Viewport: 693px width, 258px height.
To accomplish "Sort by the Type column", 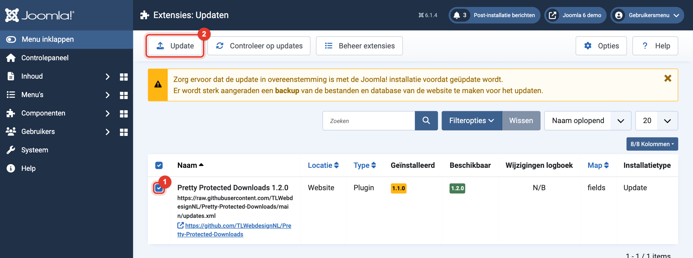I will click(365, 165).
